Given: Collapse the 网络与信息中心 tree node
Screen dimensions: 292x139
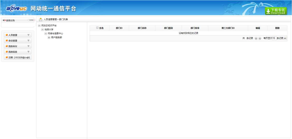Looking at the screenshot, I should coord(46,34).
